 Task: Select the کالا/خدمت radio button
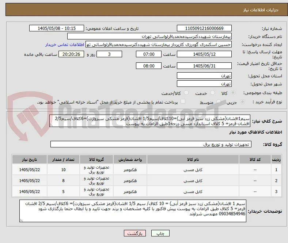186,93
